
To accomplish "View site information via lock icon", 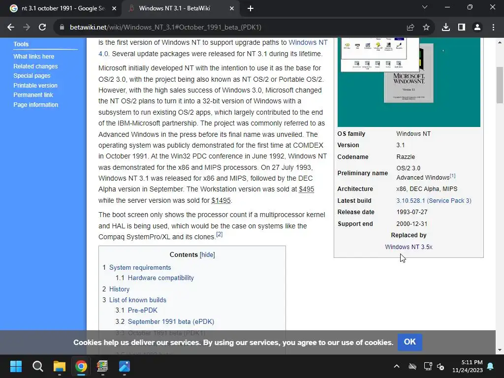I will pyautogui.click(x=62, y=28).
